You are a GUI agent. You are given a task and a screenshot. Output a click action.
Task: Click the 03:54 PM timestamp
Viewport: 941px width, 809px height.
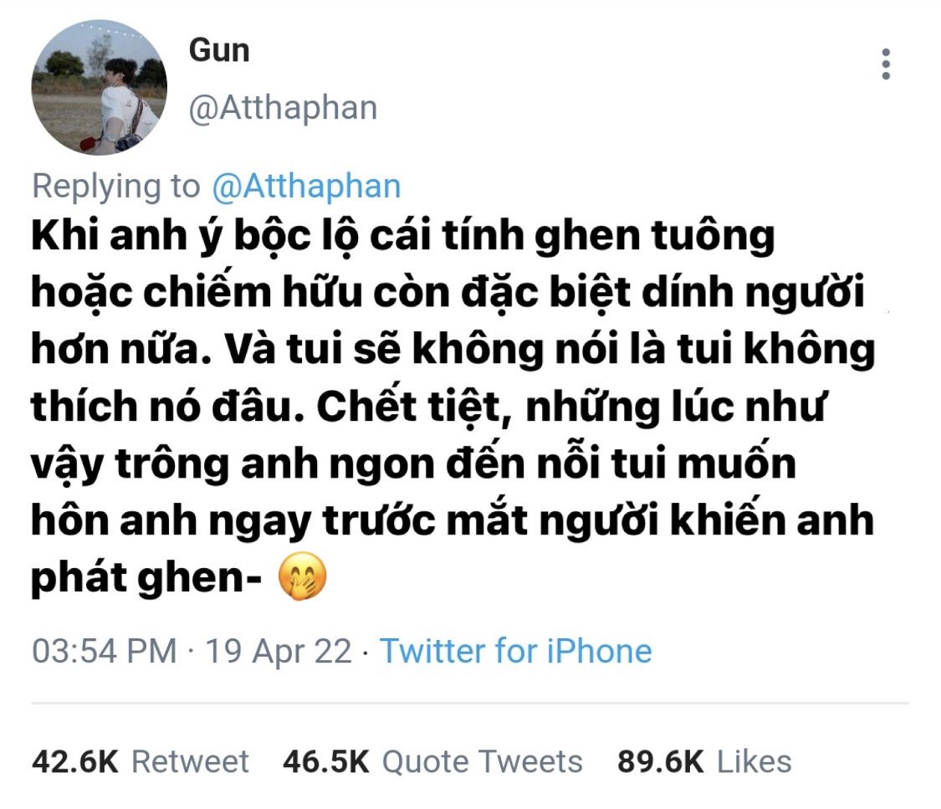(x=105, y=651)
